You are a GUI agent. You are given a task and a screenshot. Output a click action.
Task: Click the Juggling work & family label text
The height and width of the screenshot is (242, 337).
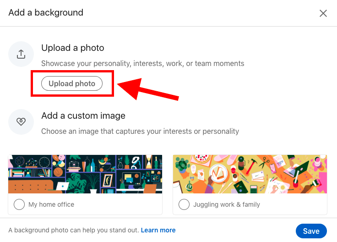point(226,204)
